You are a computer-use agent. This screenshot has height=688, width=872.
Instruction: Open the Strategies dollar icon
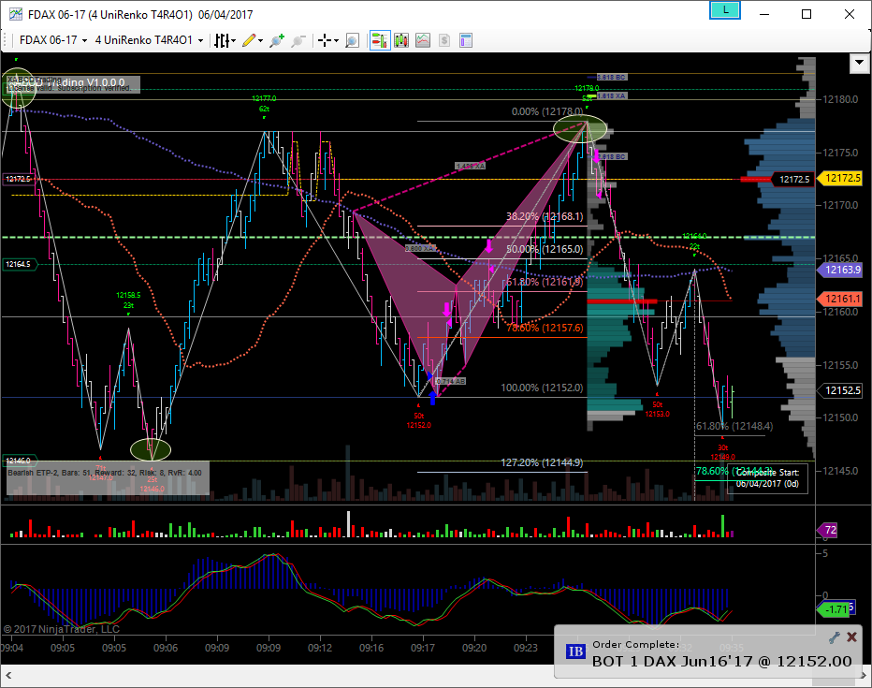[444, 40]
